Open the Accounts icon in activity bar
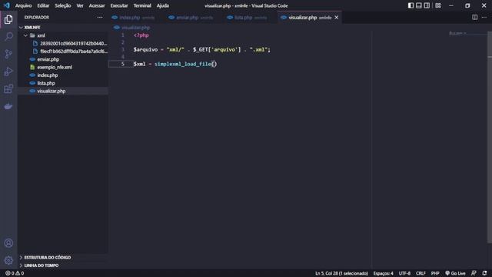Screen dimensions: 492x277 click(8, 243)
